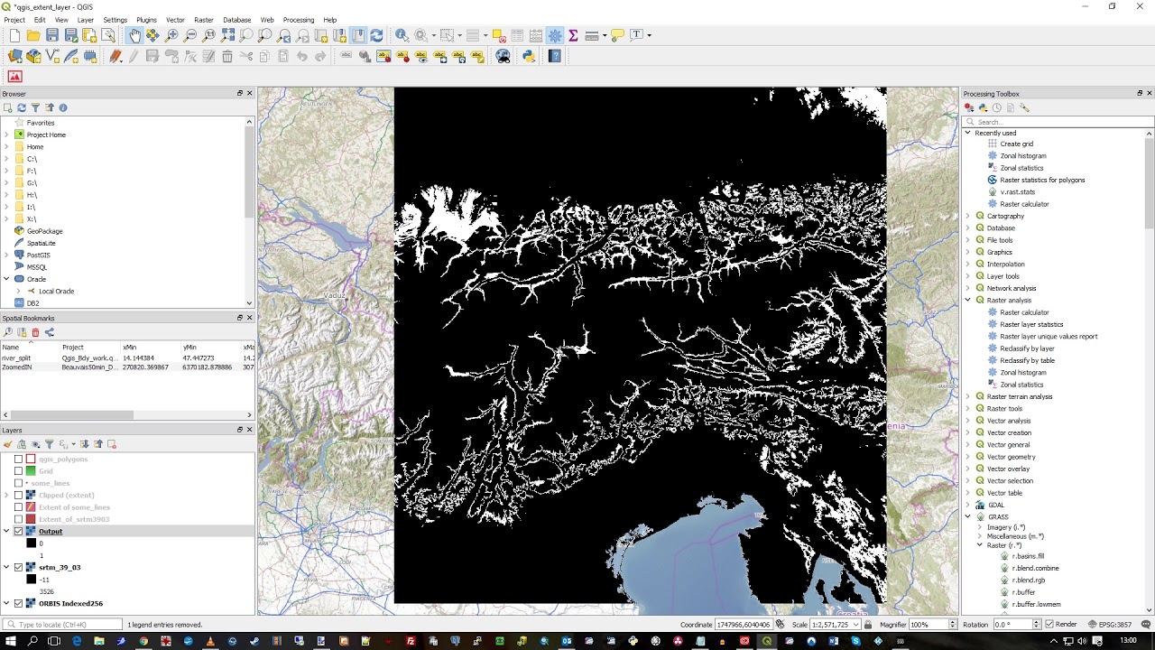Uncheck the srtm_39_03 layer checkbox
1155x650 pixels.
click(x=18, y=567)
